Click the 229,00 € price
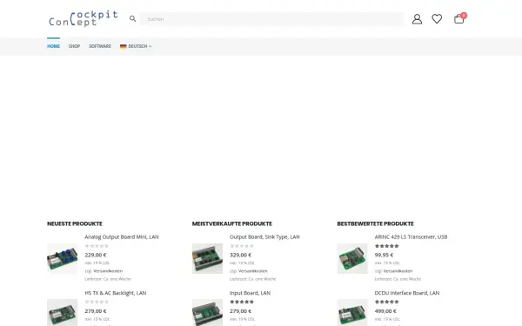This screenshot has height=326, width=522. [x=96, y=255]
